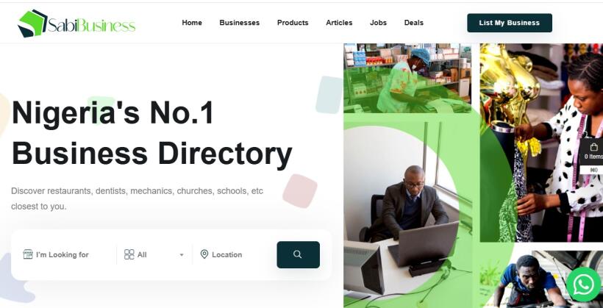Click the storefront icon in search field
603x308 pixels.
pos(28,254)
